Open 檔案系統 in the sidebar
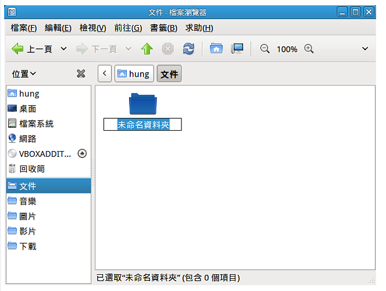 pyautogui.click(x=48, y=124)
